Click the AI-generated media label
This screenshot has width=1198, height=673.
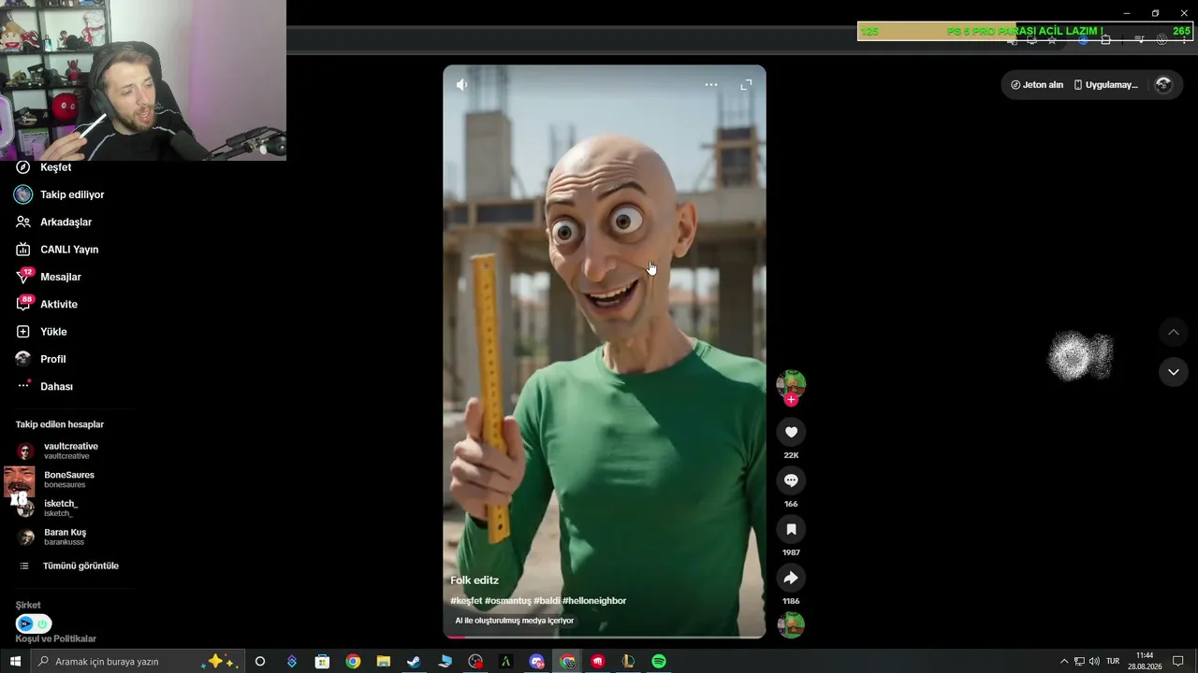(x=515, y=621)
